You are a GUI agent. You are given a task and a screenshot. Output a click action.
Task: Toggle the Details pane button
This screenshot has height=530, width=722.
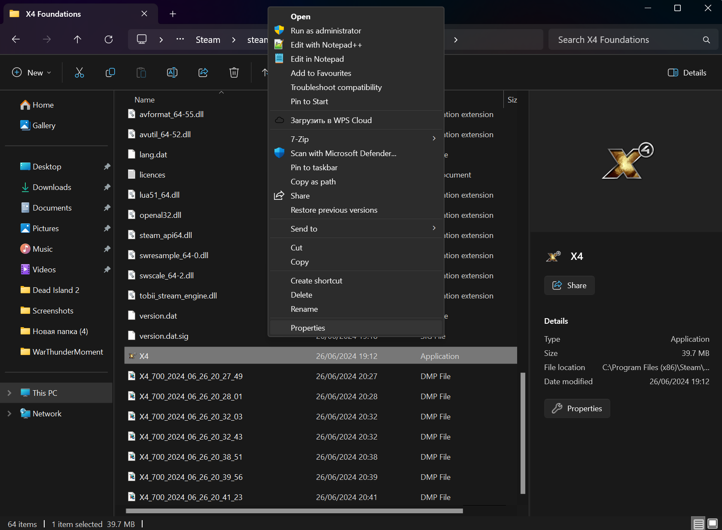click(687, 72)
